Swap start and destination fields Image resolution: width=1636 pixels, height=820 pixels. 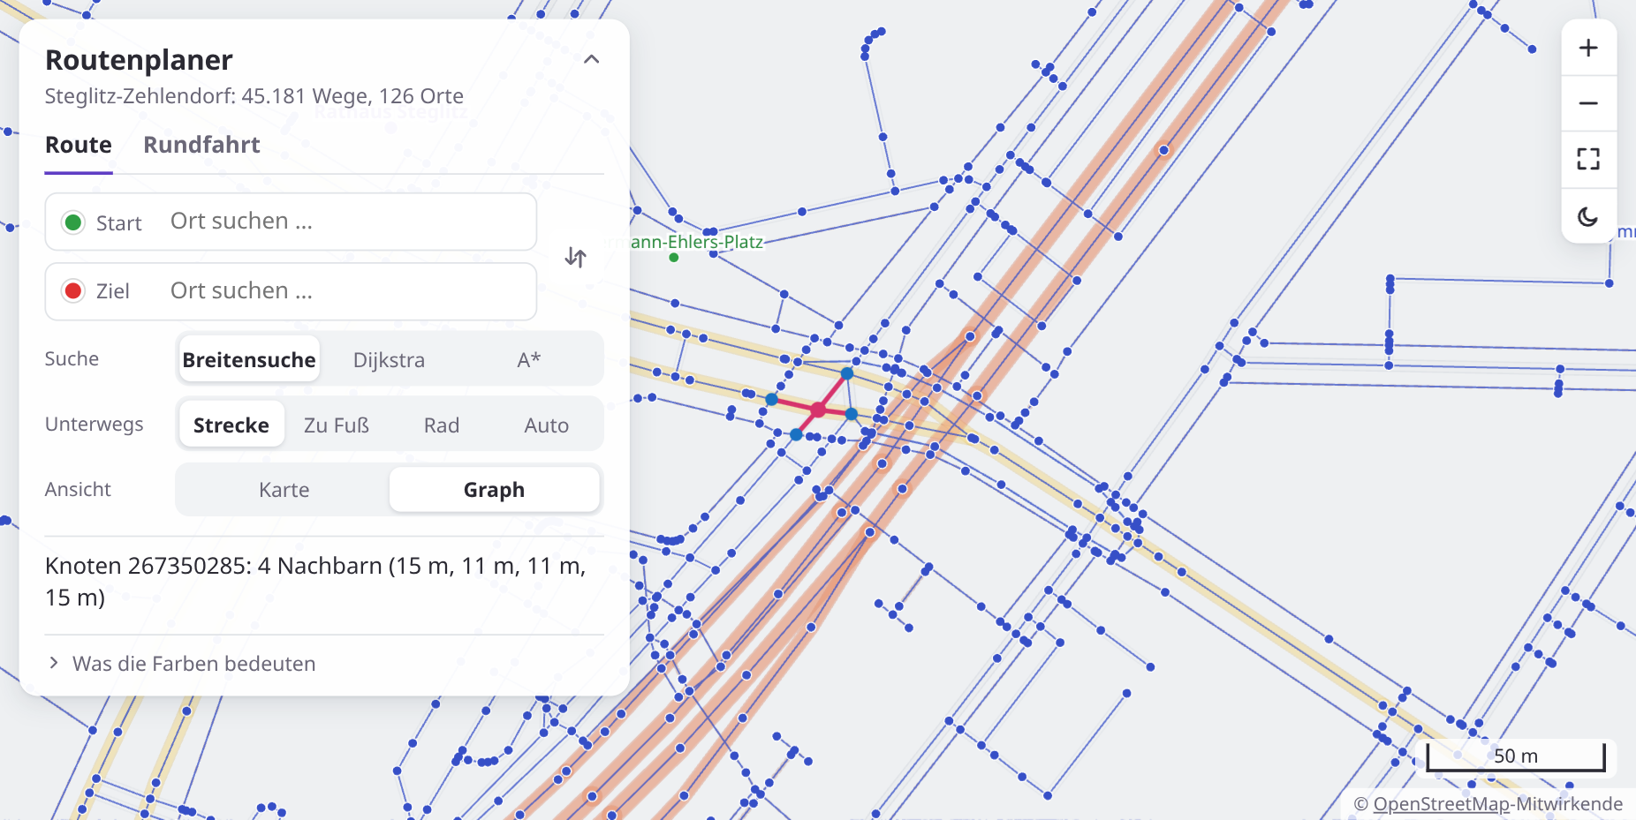[576, 257]
